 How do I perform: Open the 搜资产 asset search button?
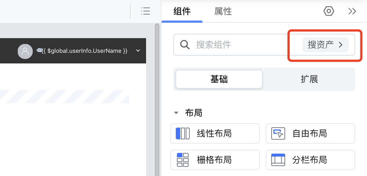pos(325,45)
